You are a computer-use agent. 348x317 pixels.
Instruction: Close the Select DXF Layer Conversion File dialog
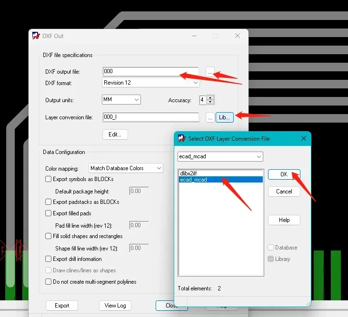point(303,138)
